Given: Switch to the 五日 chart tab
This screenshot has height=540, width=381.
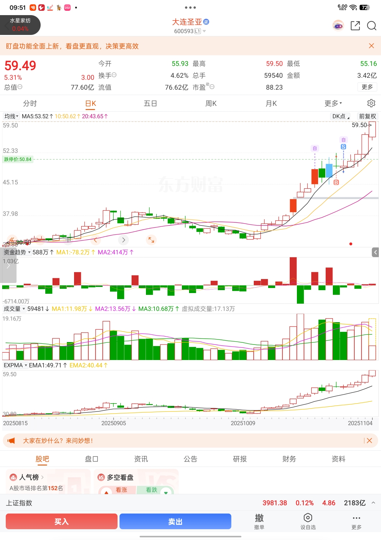Looking at the screenshot, I should tap(150, 103).
